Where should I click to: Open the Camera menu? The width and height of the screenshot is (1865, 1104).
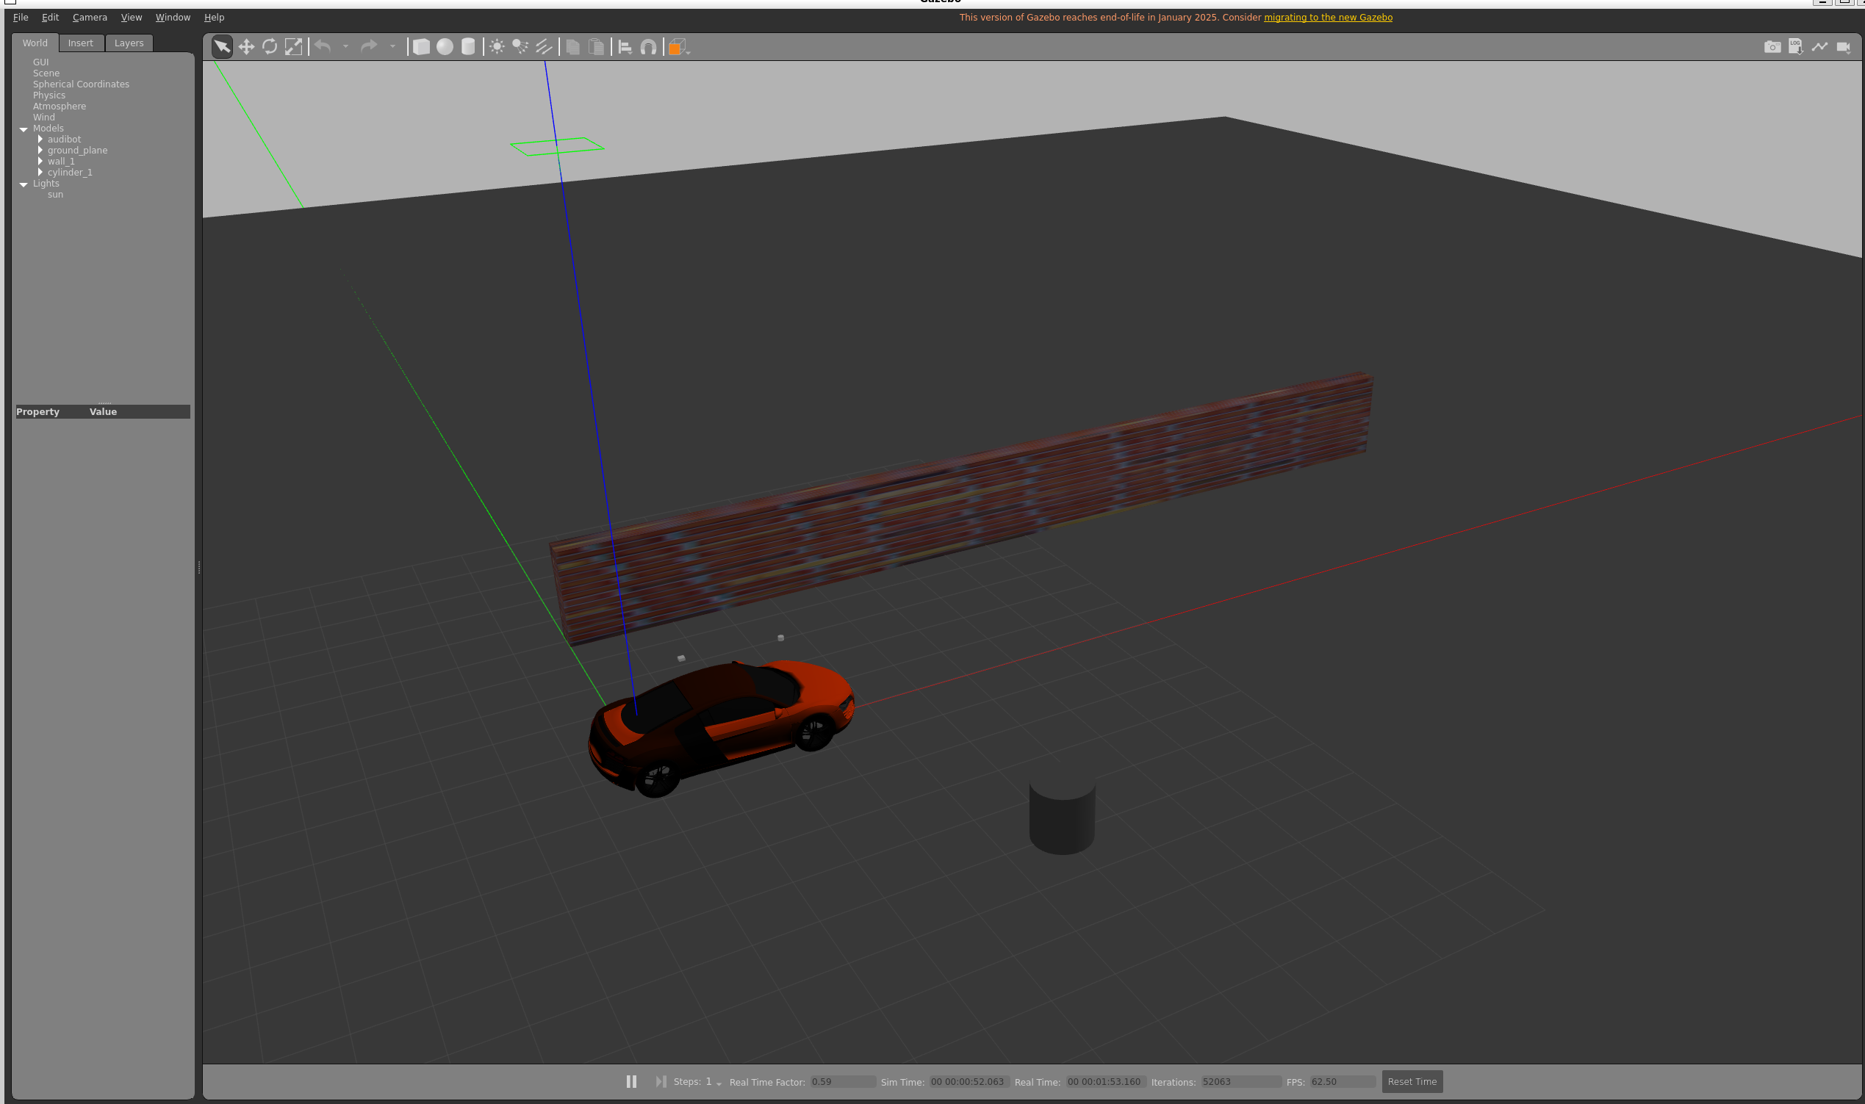[90, 17]
